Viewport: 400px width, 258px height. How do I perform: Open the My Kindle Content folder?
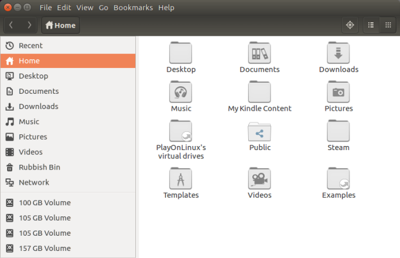tap(259, 91)
